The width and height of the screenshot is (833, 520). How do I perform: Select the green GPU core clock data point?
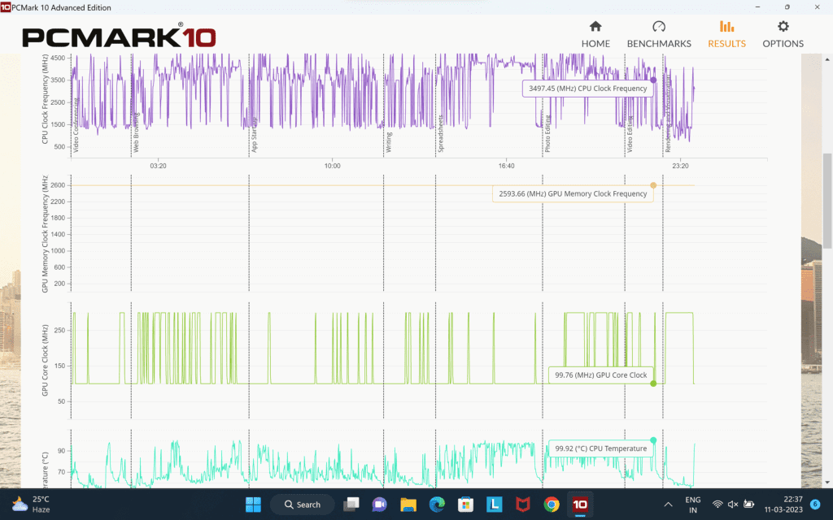(x=653, y=383)
